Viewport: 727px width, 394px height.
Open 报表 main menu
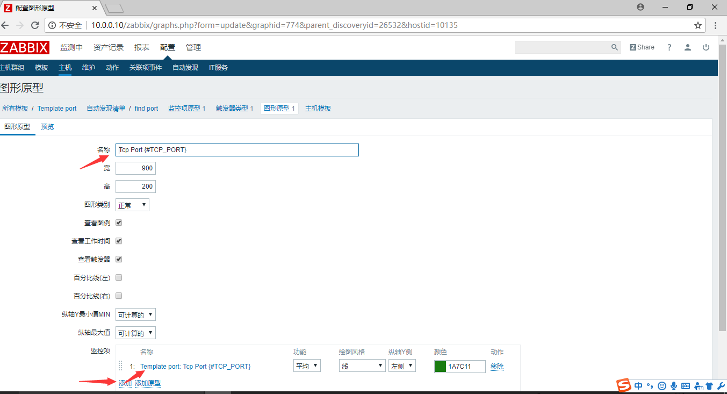point(142,47)
